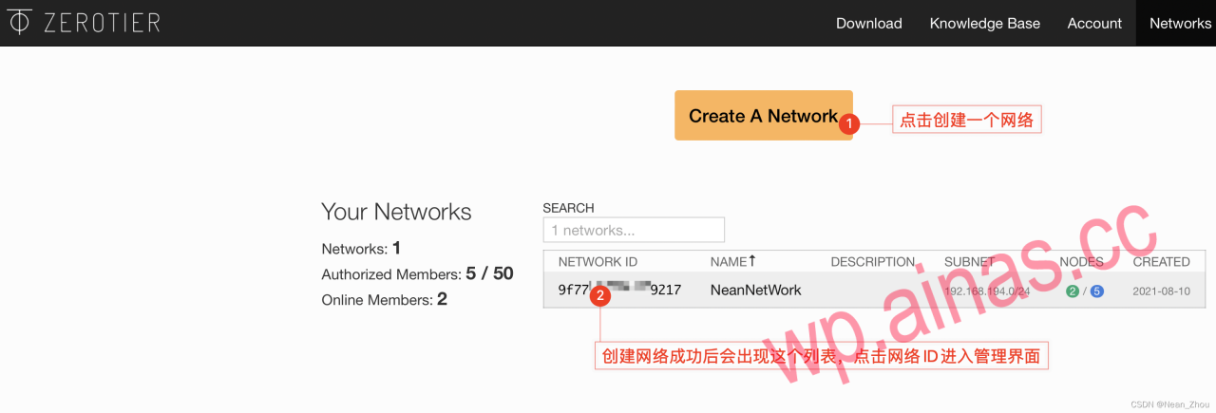This screenshot has height=413, width=1216.
Task: Go to the Account page
Action: coord(1094,23)
